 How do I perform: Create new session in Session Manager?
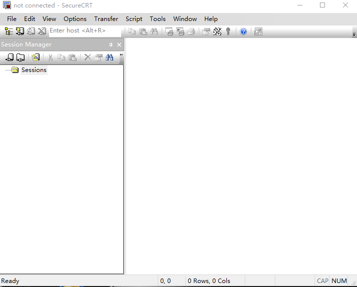pos(36,57)
